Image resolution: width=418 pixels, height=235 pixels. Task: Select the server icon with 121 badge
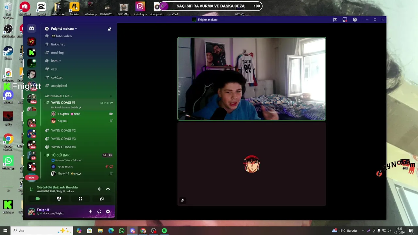coord(32,122)
